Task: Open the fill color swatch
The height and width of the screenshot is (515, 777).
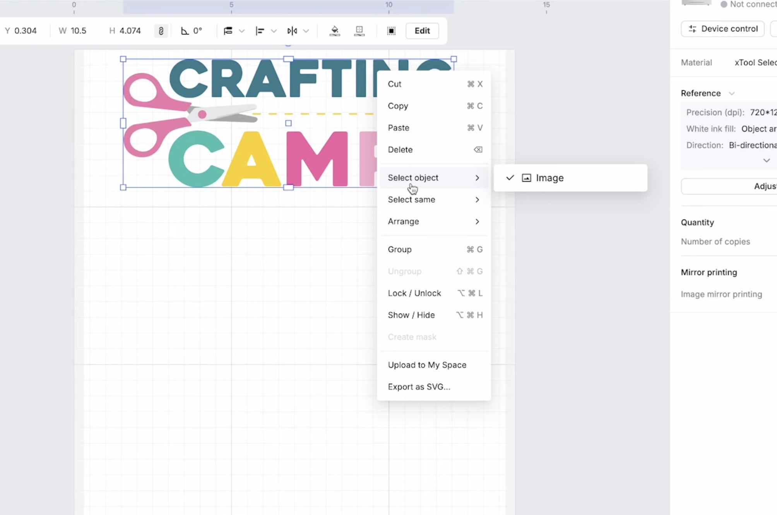Action: coord(334,31)
